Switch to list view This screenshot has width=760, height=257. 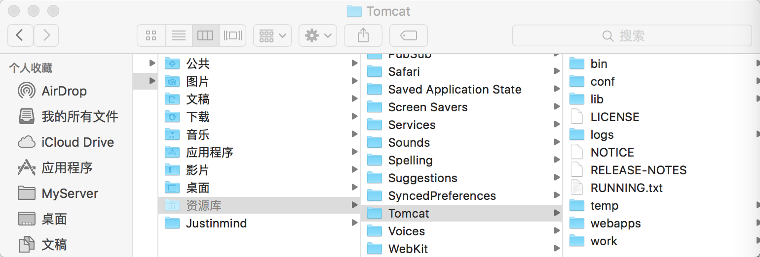pyautogui.click(x=178, y=35)
